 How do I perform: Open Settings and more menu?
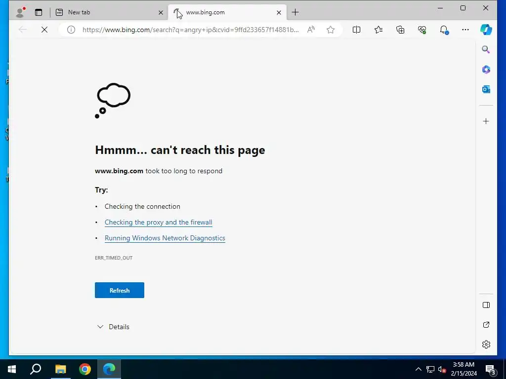point(465,30)
